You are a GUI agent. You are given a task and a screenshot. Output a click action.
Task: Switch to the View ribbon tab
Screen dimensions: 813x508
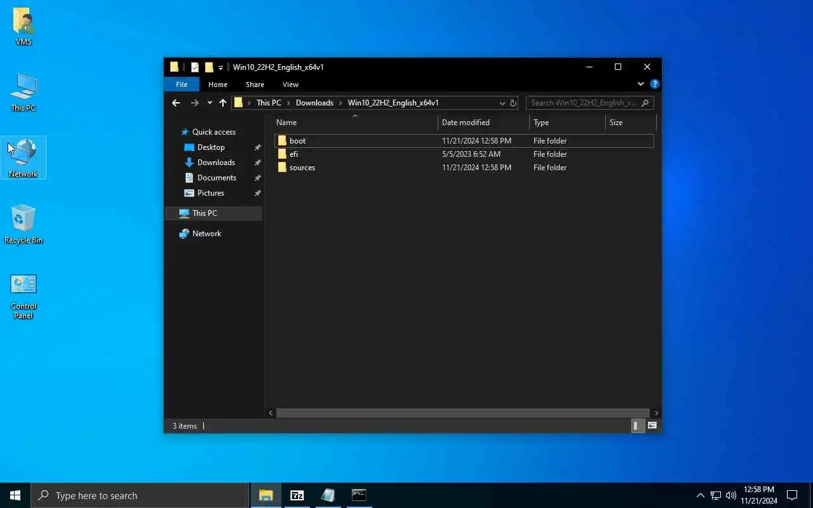point(290,84)
